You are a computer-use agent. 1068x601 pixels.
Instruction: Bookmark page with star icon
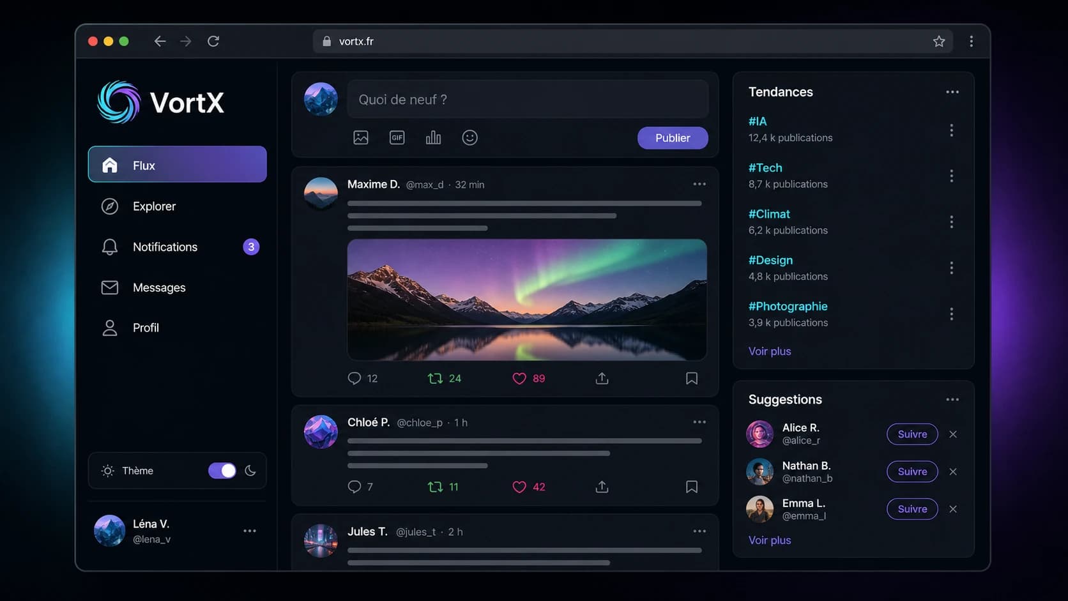tap(938, 41)
